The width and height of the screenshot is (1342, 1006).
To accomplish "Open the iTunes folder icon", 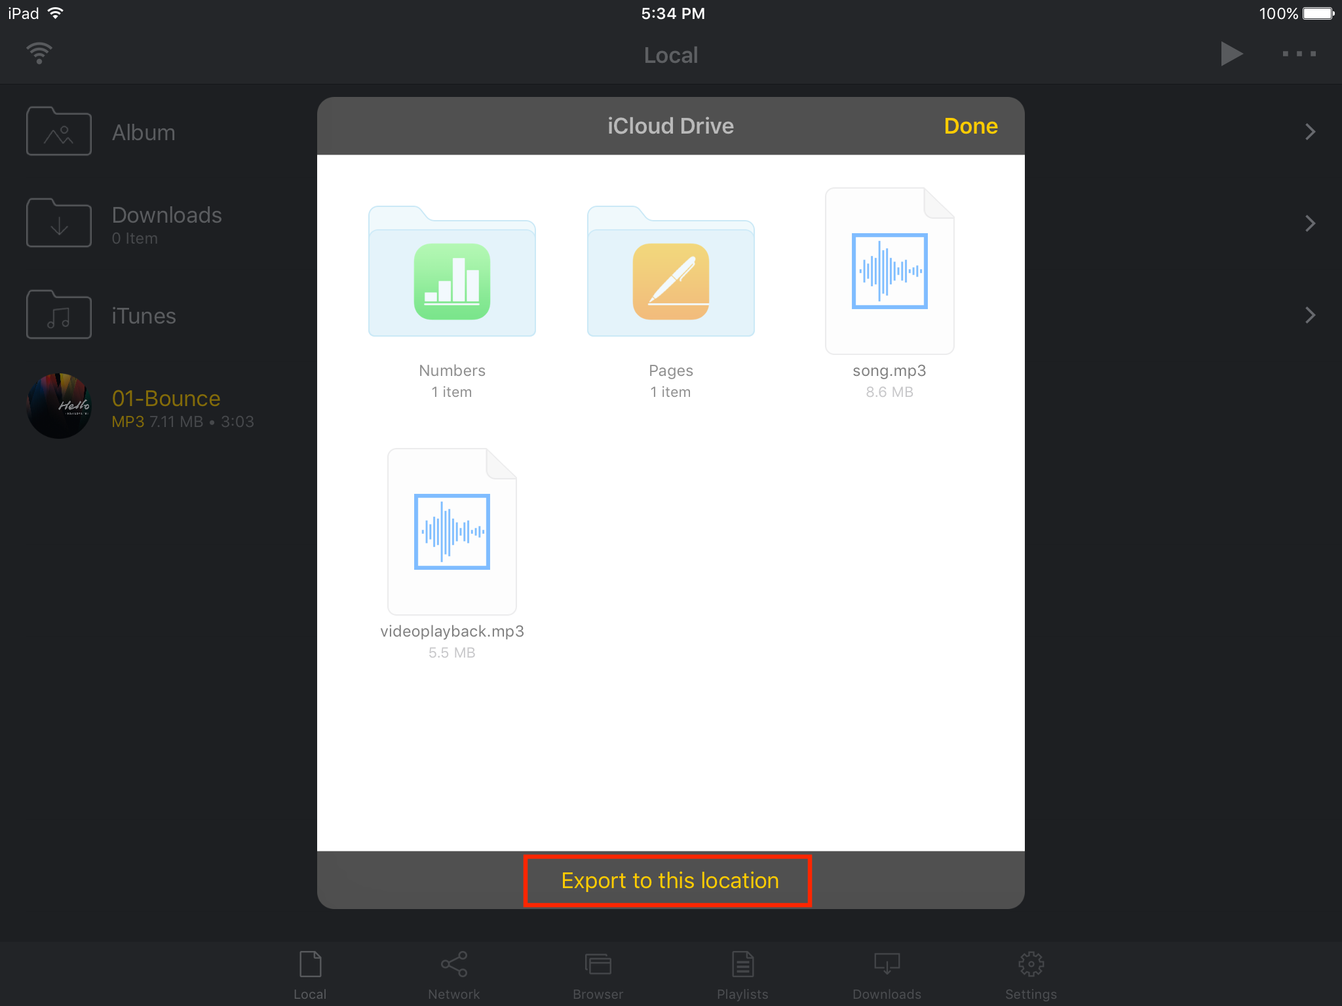I will tap(59, 314).
